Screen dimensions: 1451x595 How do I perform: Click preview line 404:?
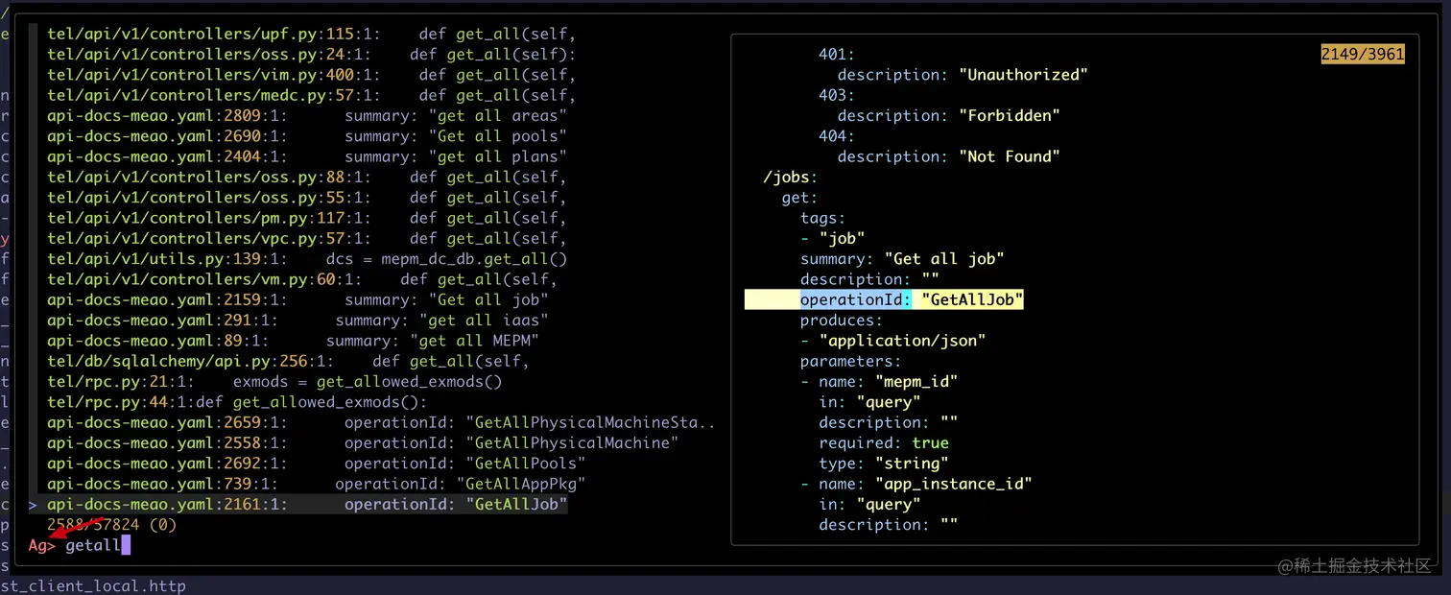[836, 136]
